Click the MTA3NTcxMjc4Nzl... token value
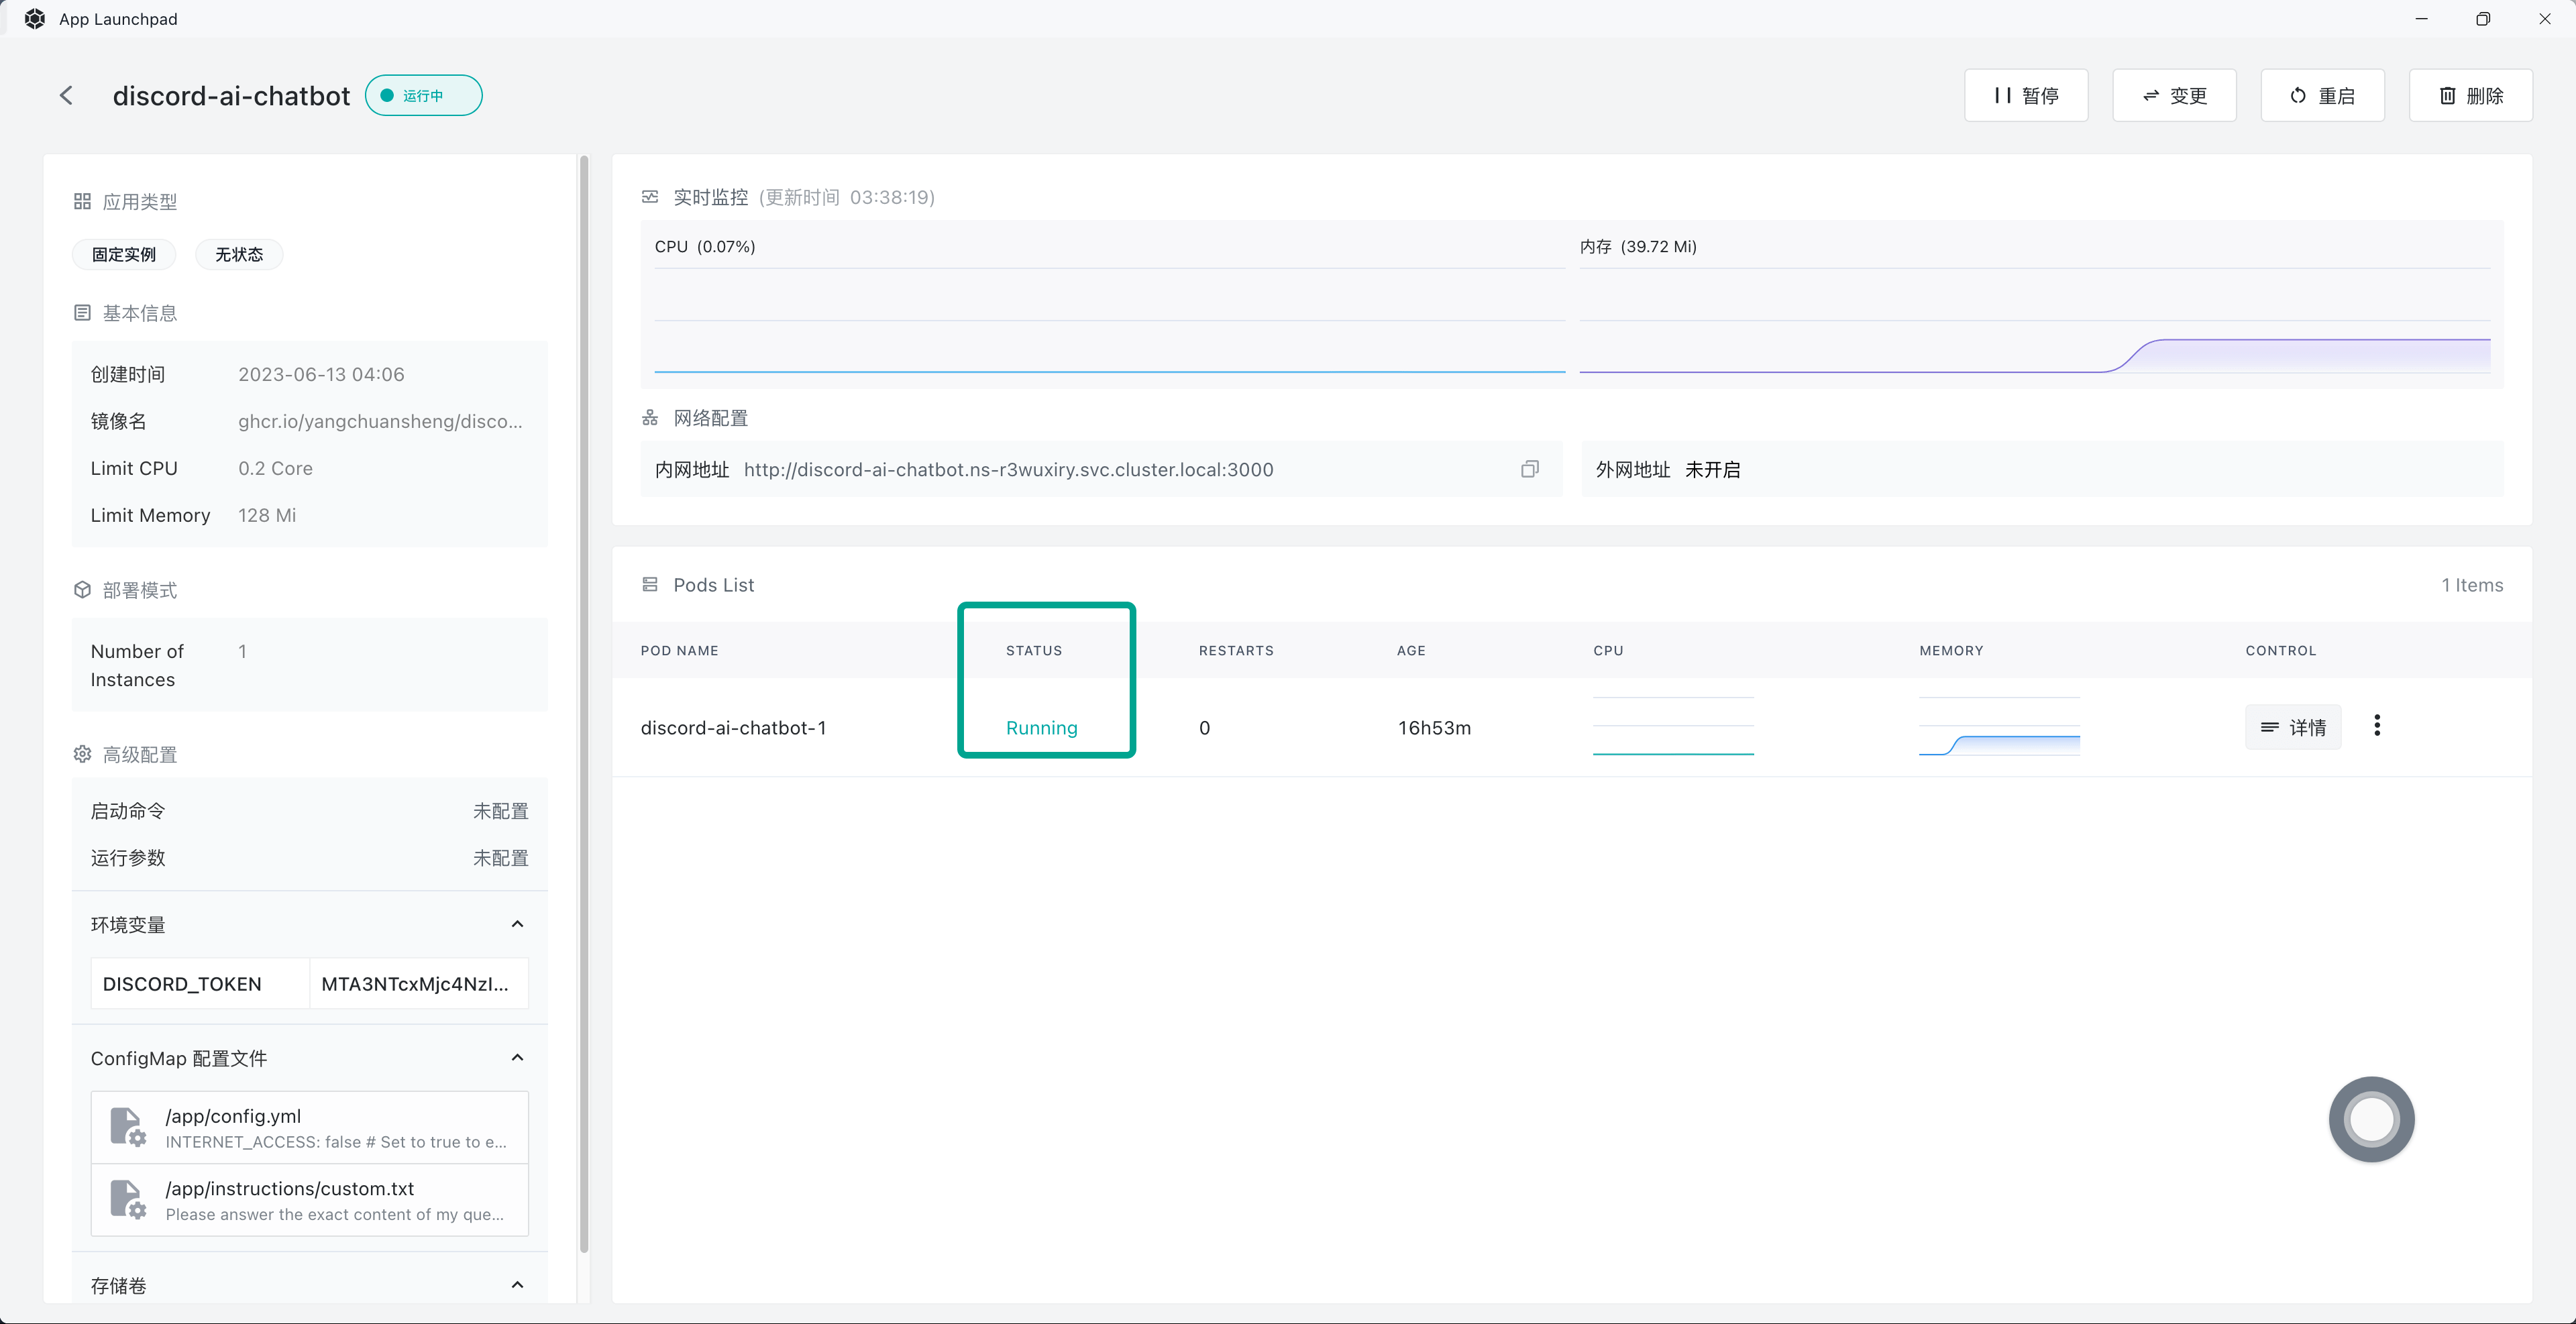Screen dimensions: 2576x1324 point(415,984)
